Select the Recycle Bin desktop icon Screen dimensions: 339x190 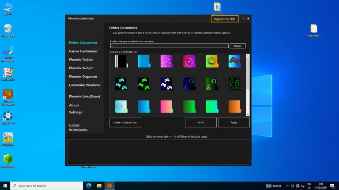point(8,30)
